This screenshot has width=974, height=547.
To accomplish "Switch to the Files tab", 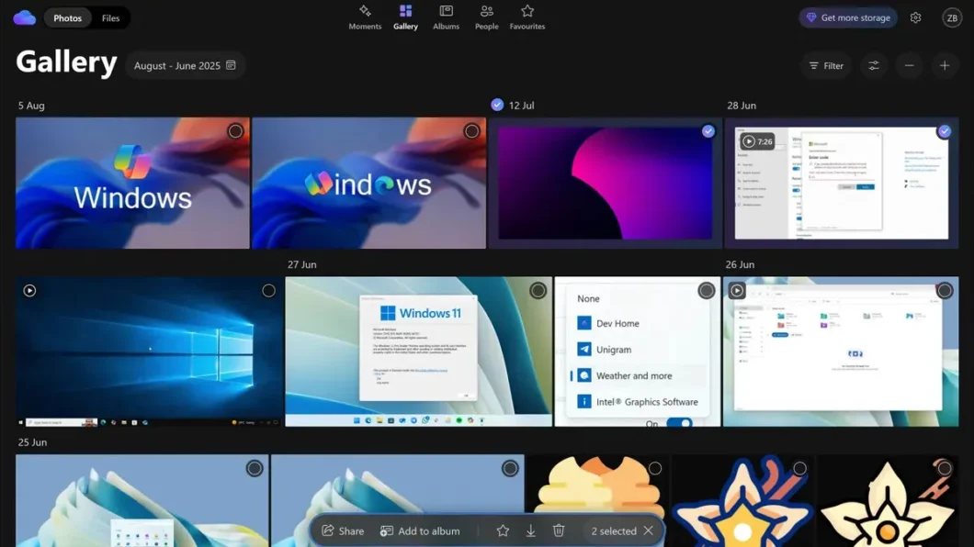I will (x=110, y=17).
